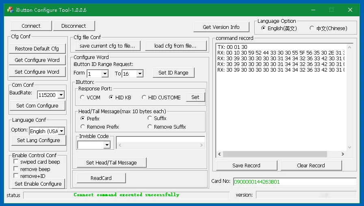Save current cfg to file
The height and width of the screenshot is (206, 364).
click(108, 46)
